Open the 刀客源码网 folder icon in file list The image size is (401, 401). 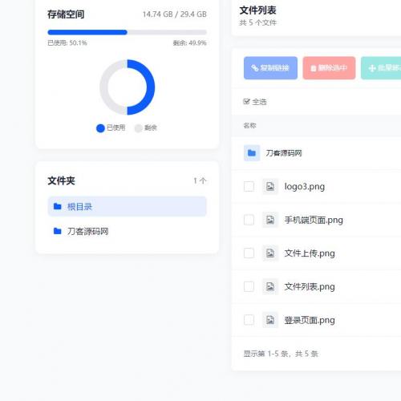pyautogui.click(x=252, y=153)
